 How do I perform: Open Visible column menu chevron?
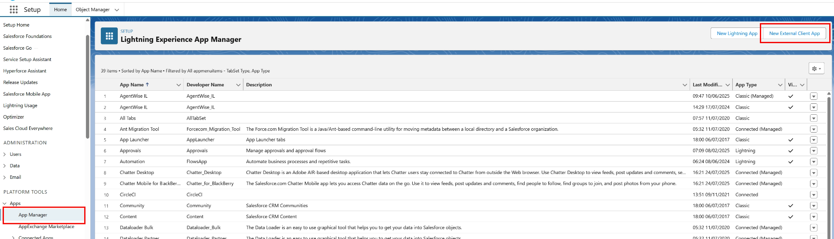pyautogui.click(x=802, y=85)
